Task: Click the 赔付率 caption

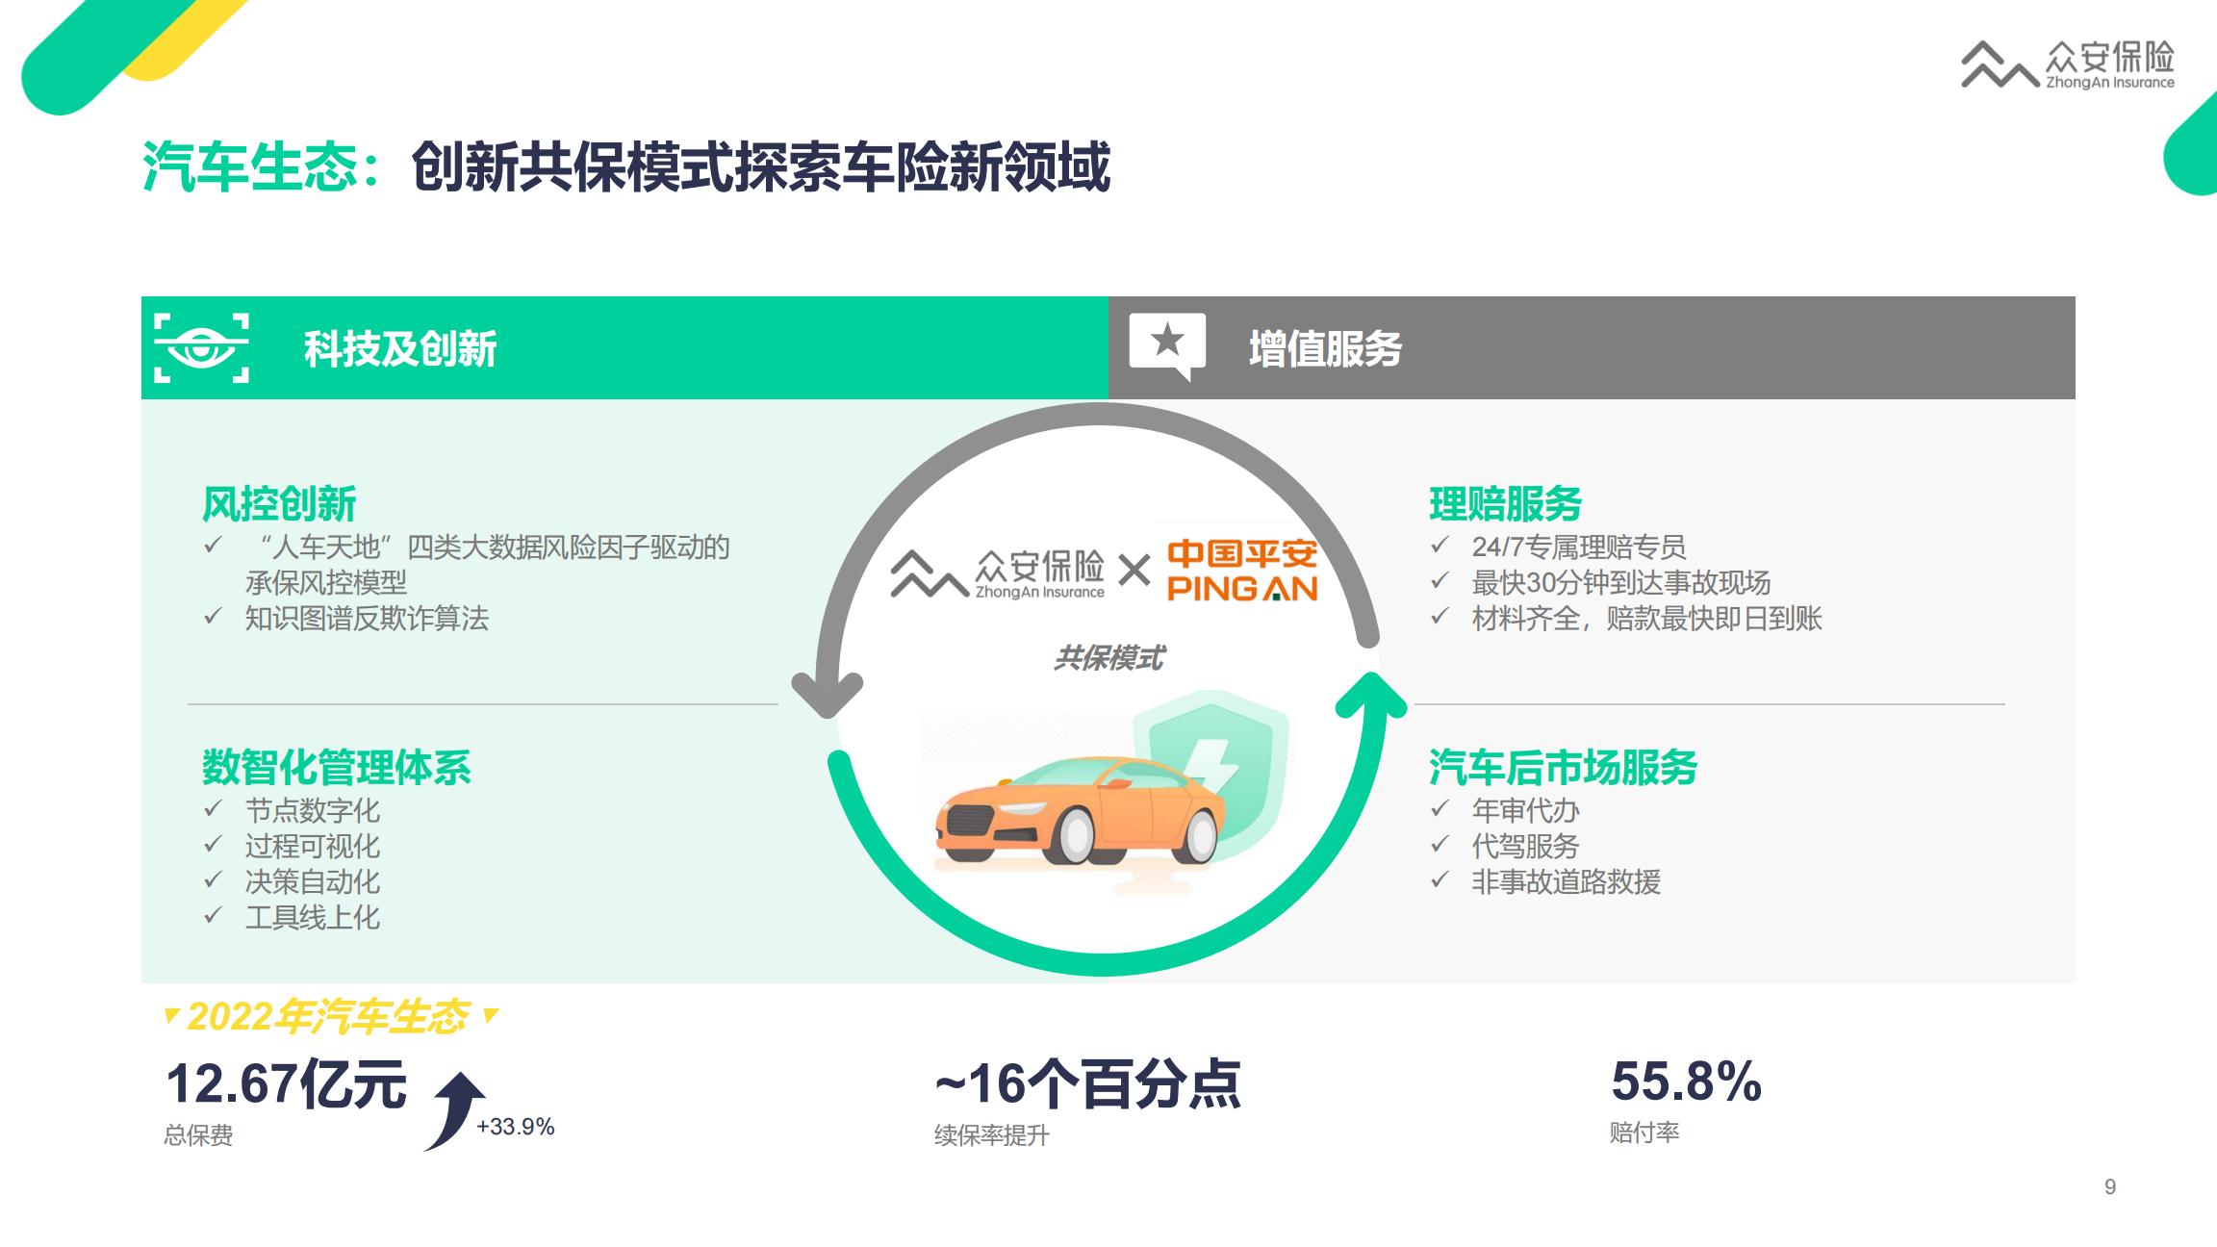Action: coord(1644,1132)
